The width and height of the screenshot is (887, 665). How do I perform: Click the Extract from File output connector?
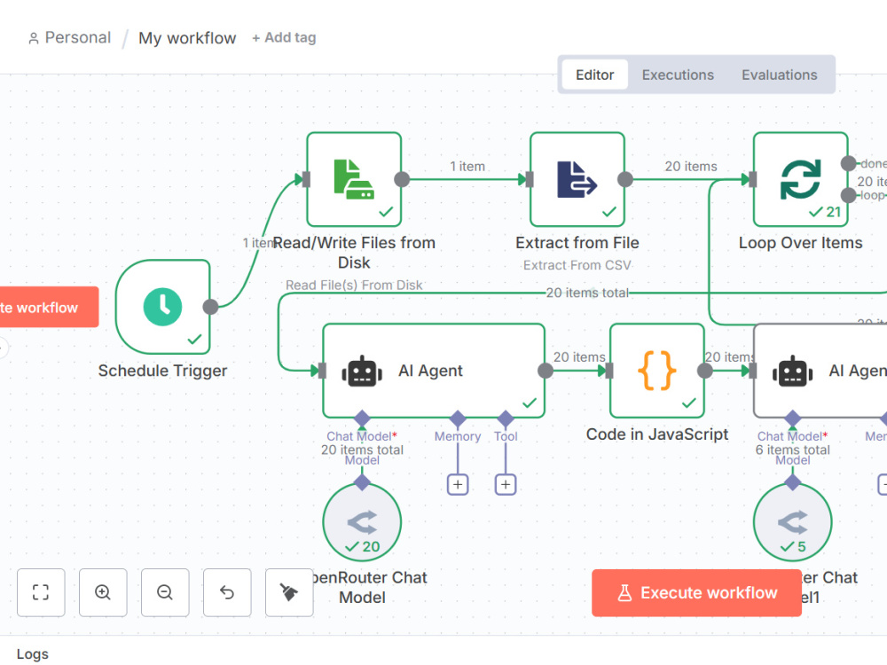pos(625,179)
